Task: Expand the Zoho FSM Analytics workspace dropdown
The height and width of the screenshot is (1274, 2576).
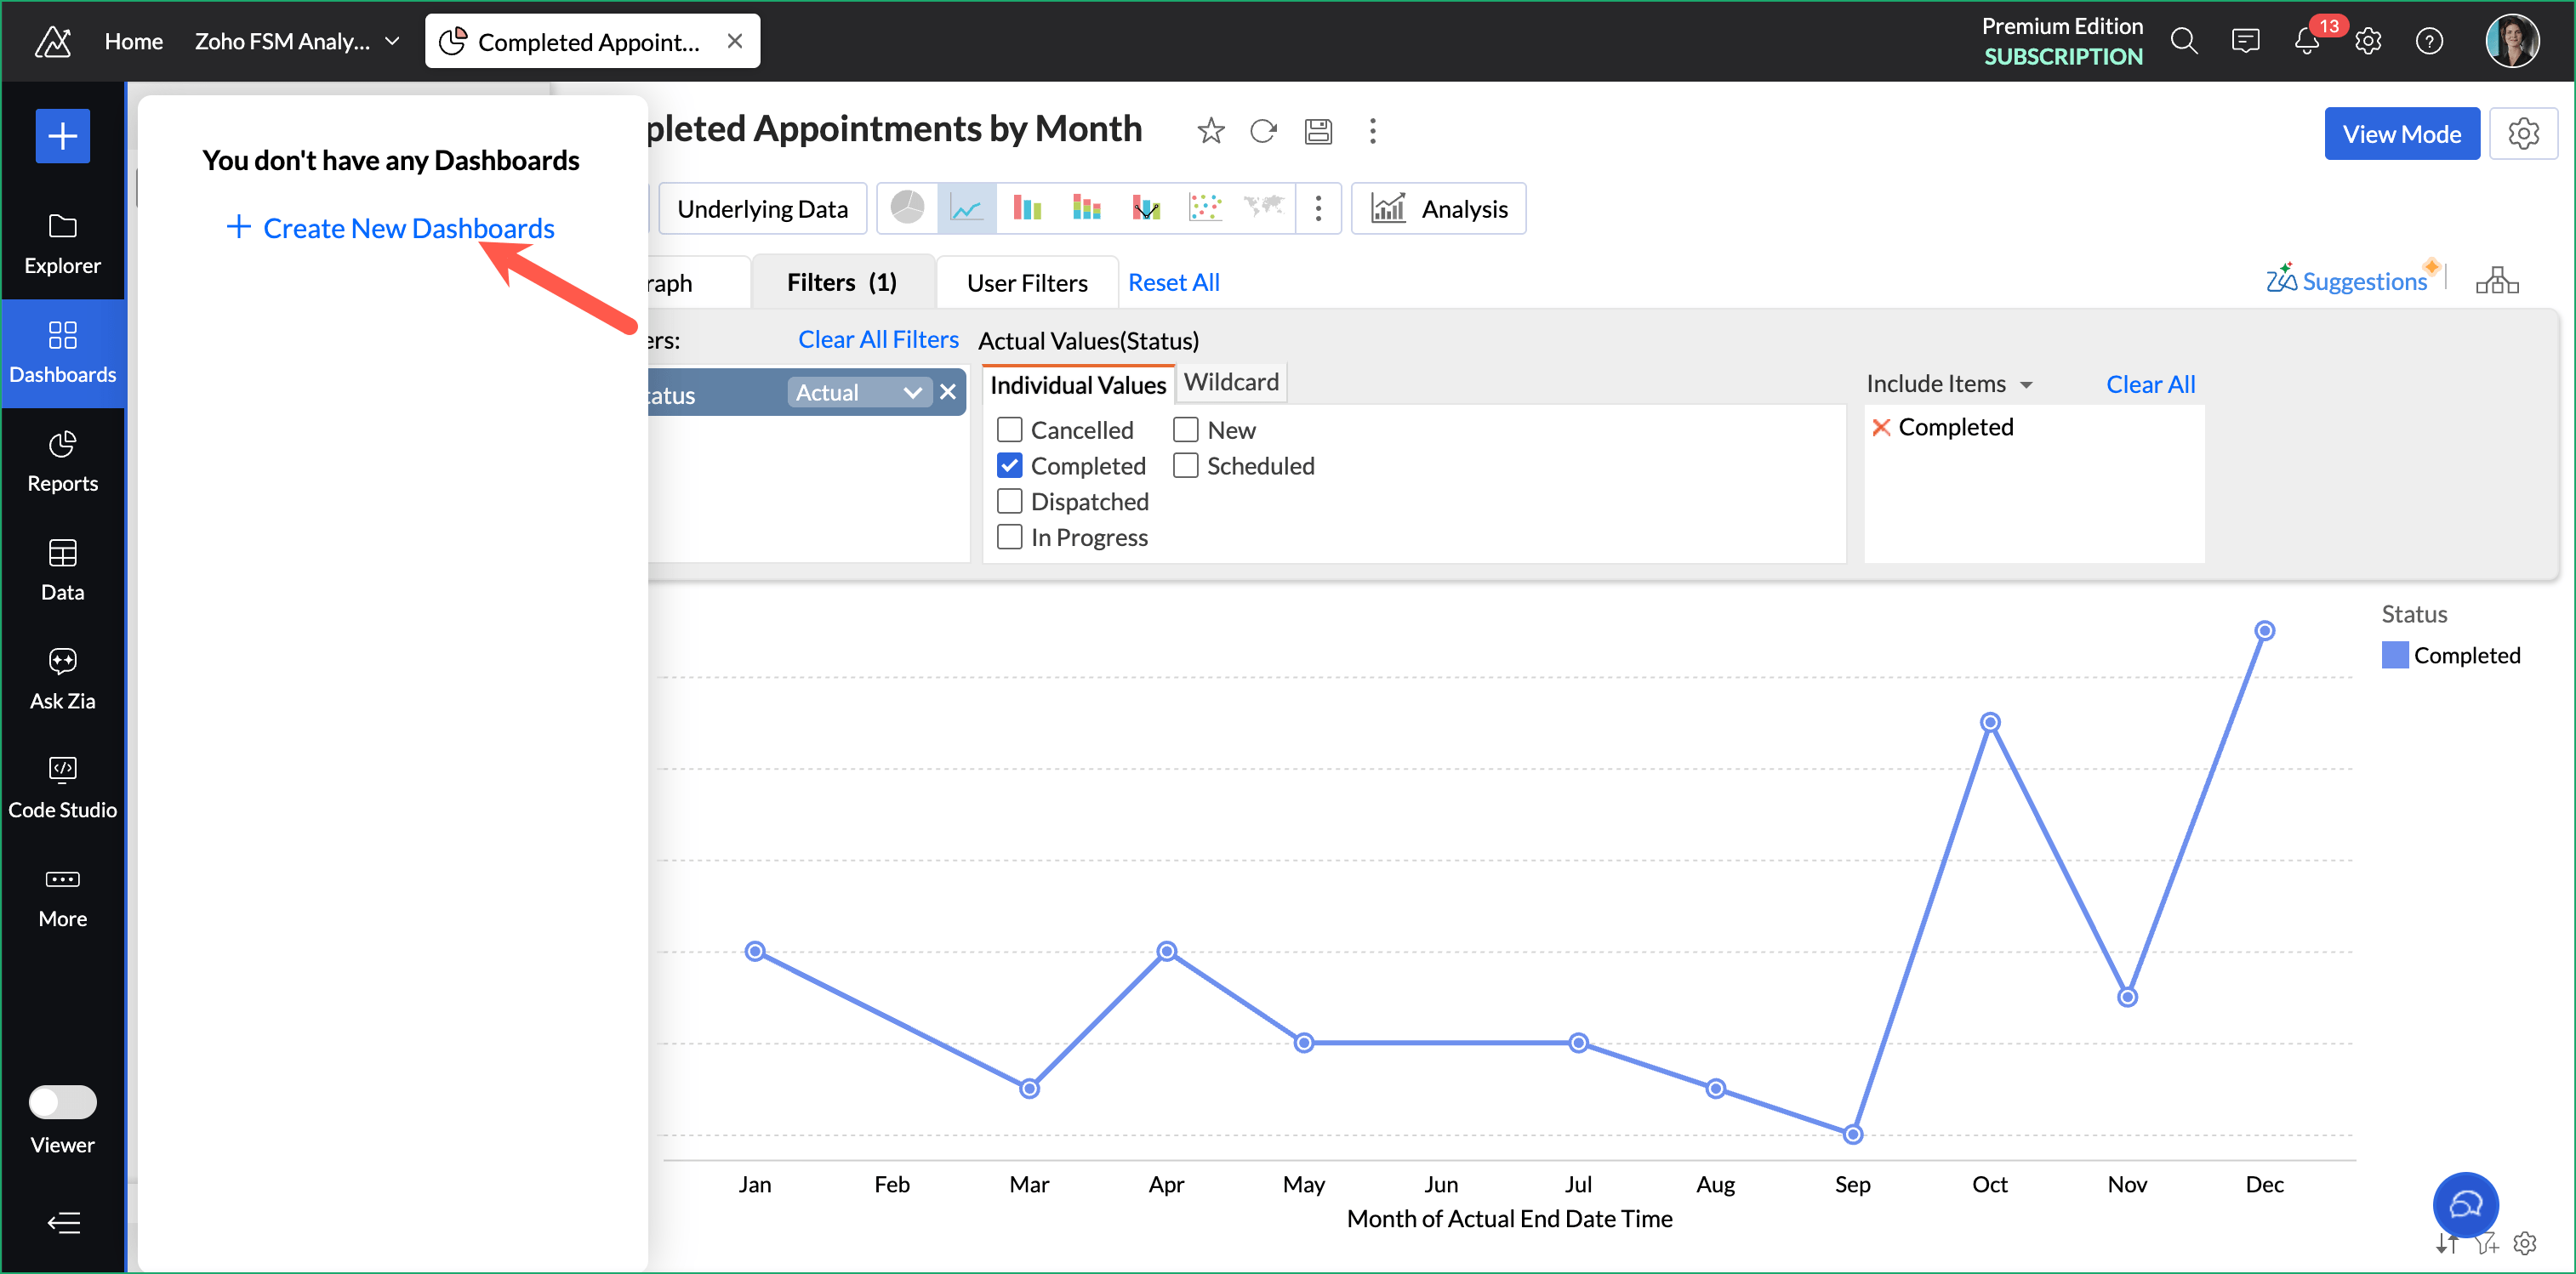Action: tap(393, 41)
